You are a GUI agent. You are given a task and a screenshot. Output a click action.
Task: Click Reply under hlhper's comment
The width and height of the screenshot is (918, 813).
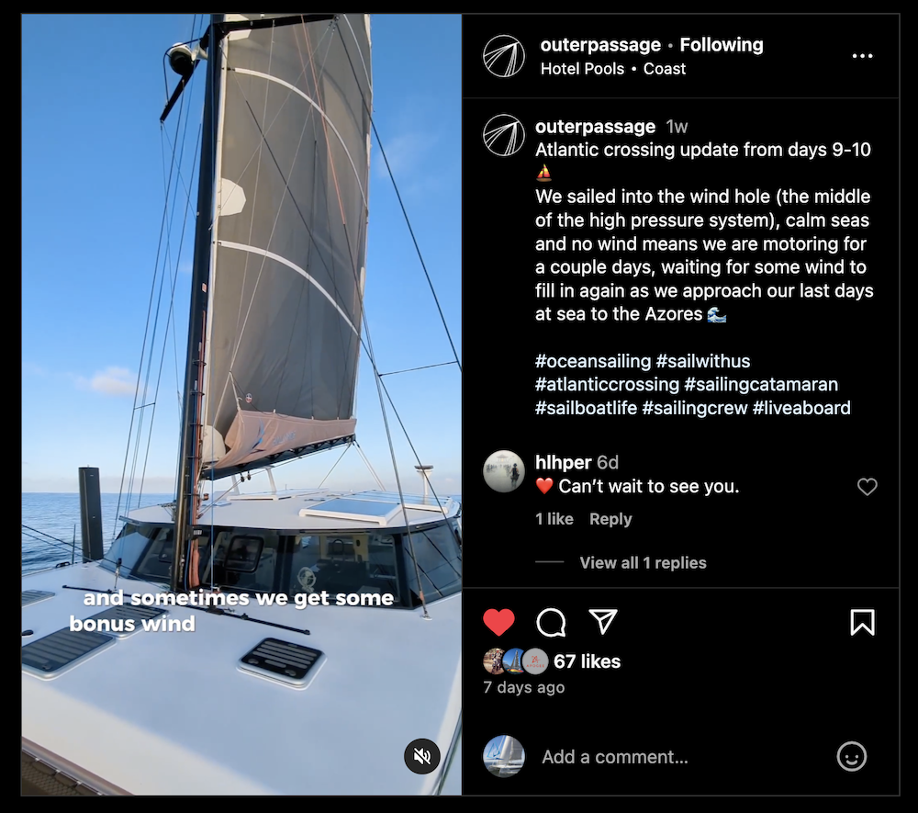click(610, 519)
